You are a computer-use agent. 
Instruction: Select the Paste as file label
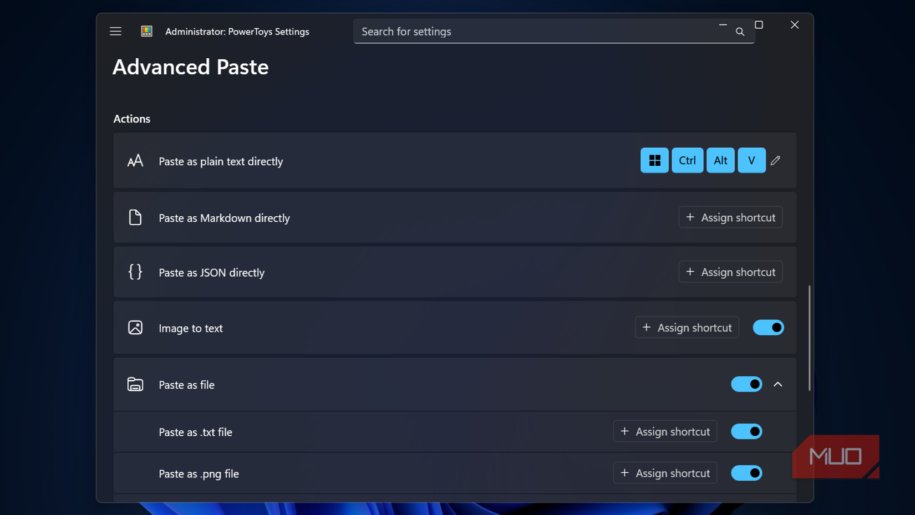[186, 385]
